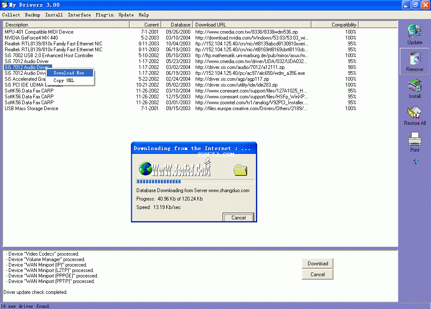Click the Cancel button in bottom panel
431x309 pixels.
tap(317, 275)
